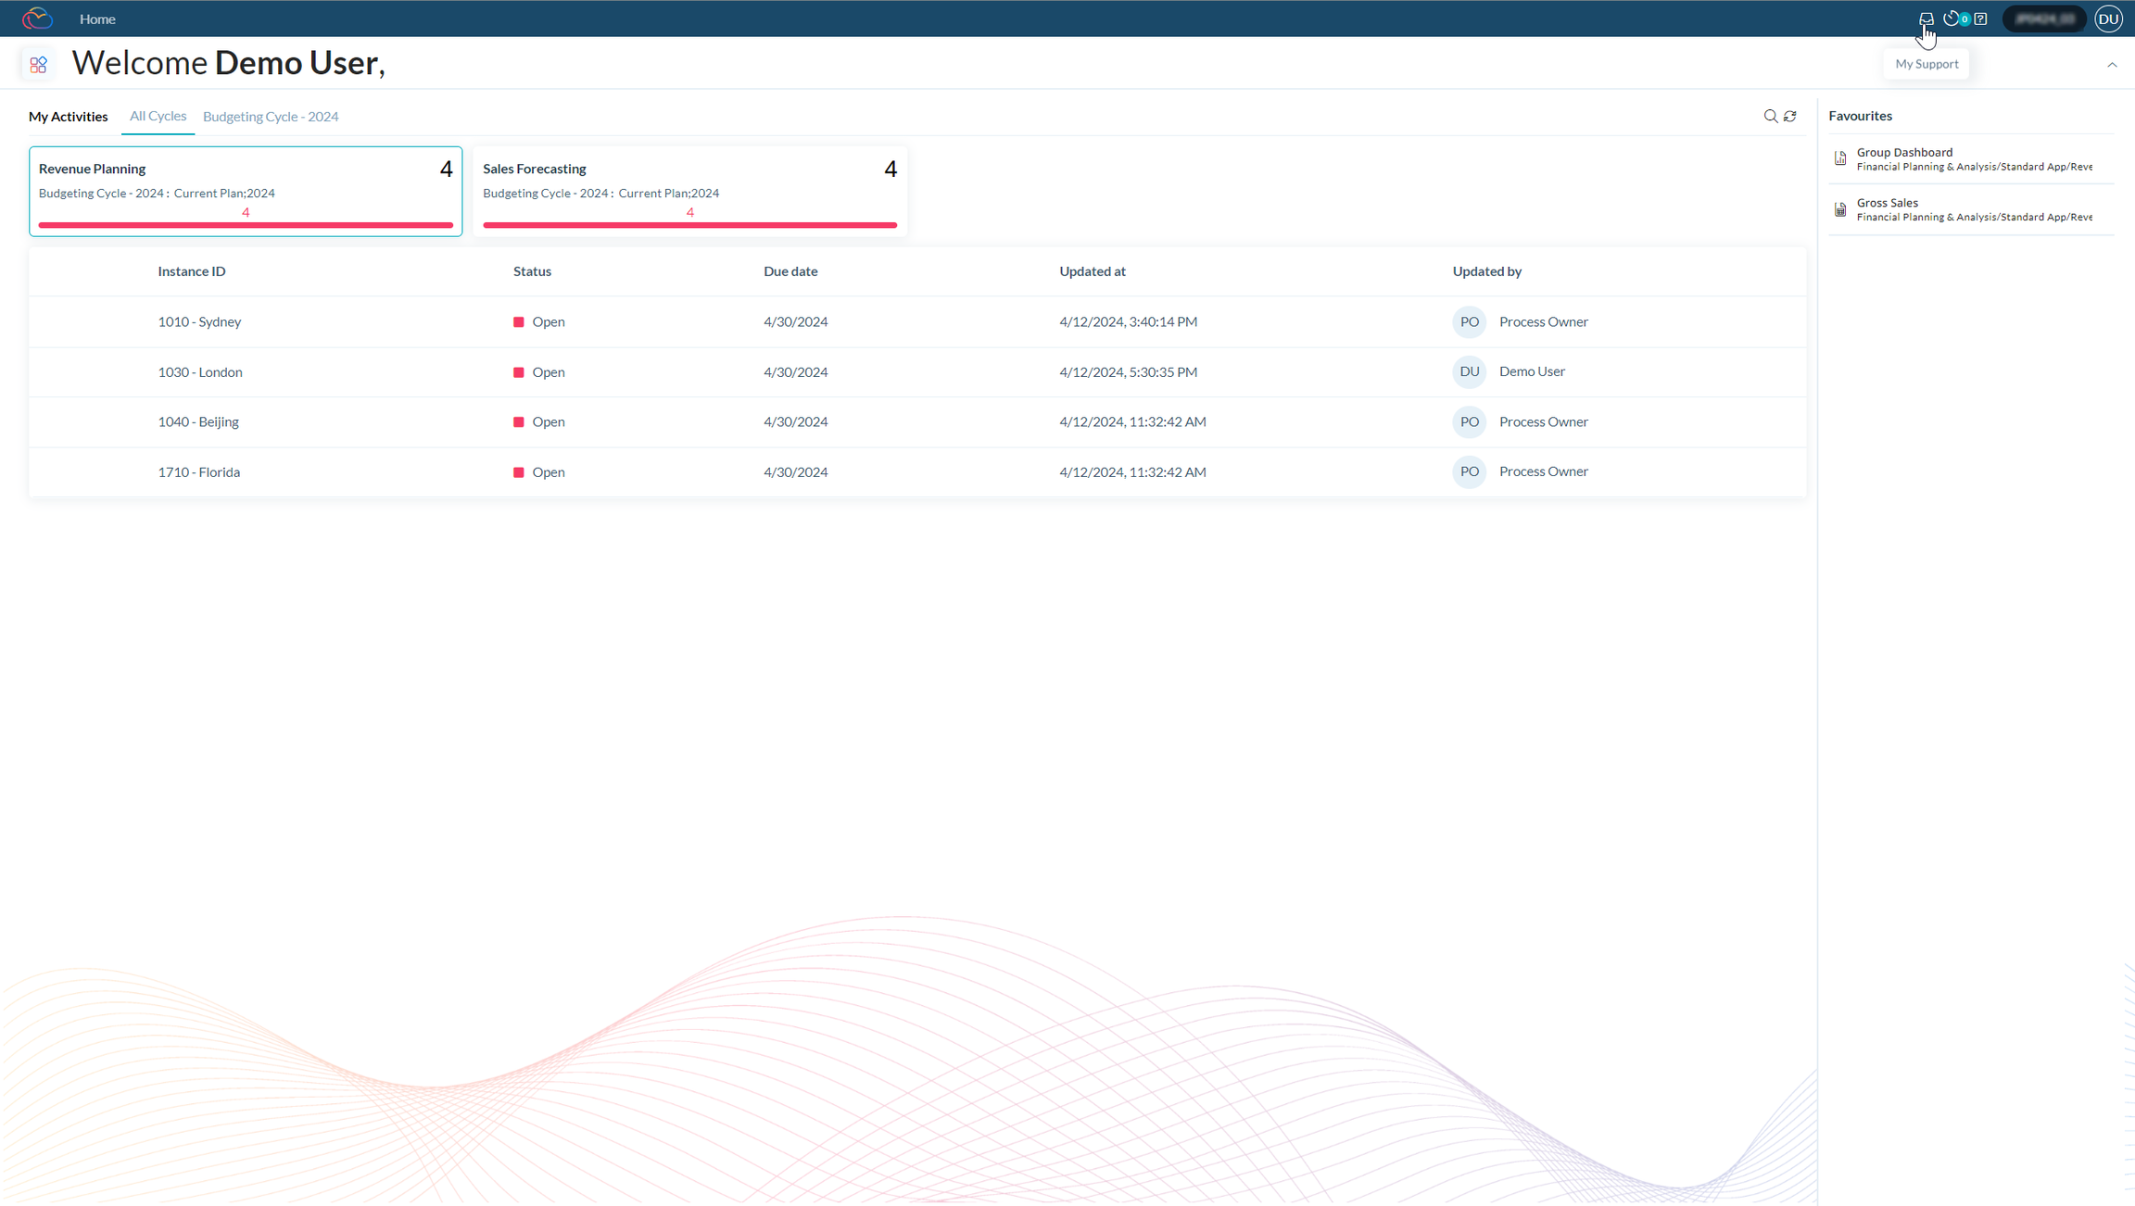The width and height of the screenshot is (2135, 1206).
Task: Open the app grid icon beside Welcome
Action: [38, 64]
